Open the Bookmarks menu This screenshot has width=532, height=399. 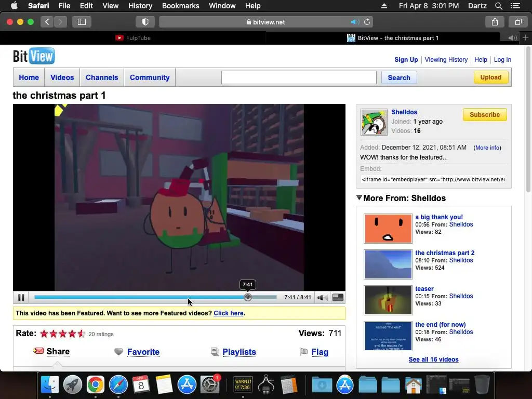[180, 6]
